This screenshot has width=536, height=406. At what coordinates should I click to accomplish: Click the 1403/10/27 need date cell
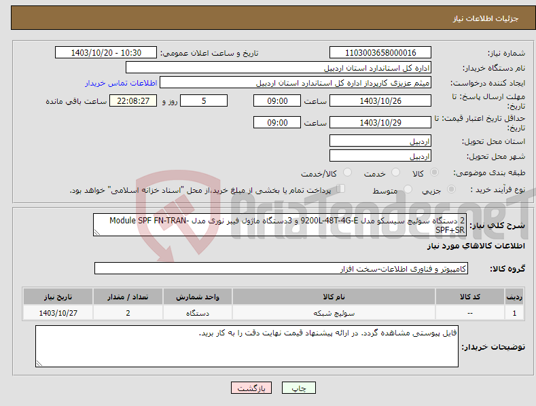click(58, 313)
